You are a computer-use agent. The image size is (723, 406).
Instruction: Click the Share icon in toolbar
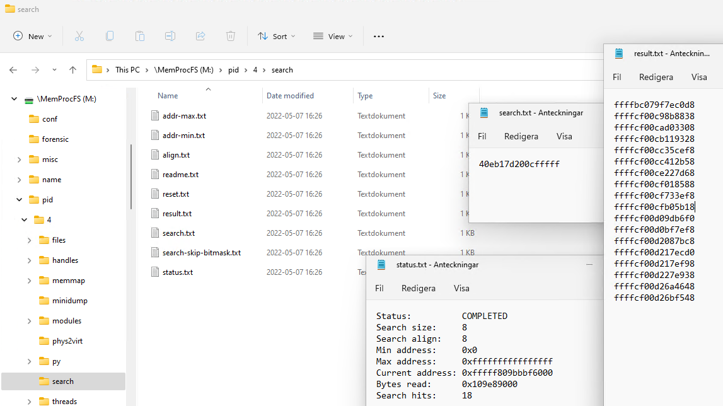(x=200, y=36)
